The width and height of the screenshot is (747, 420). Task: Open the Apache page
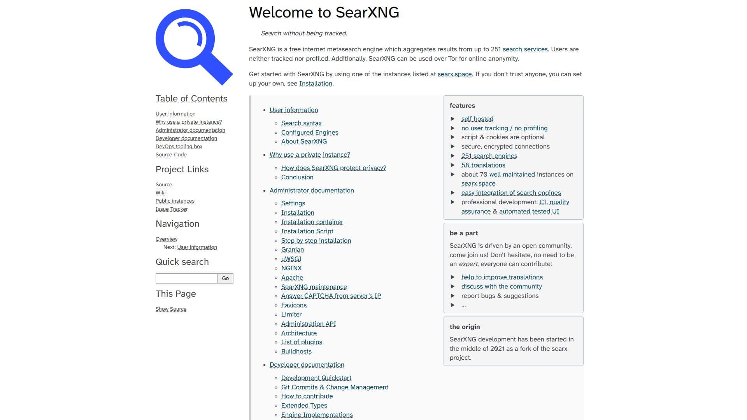coord(292,278)
